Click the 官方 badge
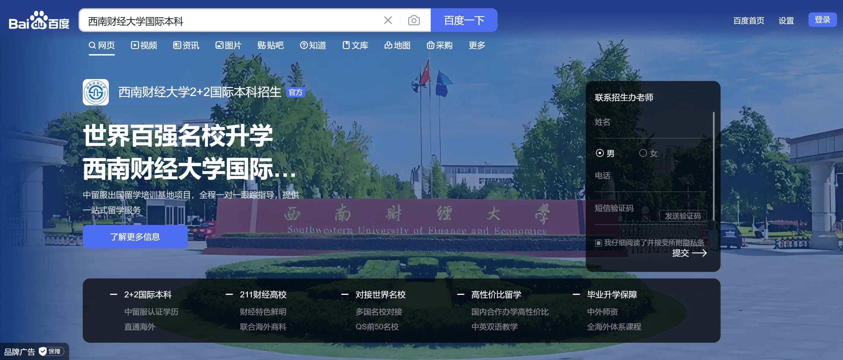Viewport: 843px width, 360px height. (296, 92)
